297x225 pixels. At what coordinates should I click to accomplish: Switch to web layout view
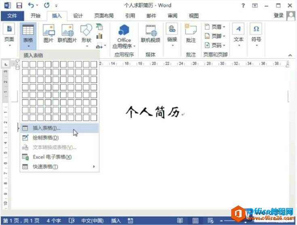click(211, 221)
